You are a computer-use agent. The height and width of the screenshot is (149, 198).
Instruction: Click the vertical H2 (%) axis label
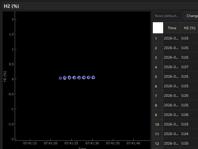tap(5, 76)
